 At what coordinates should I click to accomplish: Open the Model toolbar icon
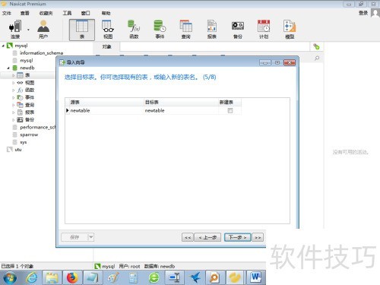point(290,30)
